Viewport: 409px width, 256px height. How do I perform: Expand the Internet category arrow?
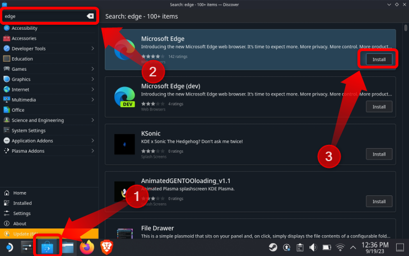point(92,89)
